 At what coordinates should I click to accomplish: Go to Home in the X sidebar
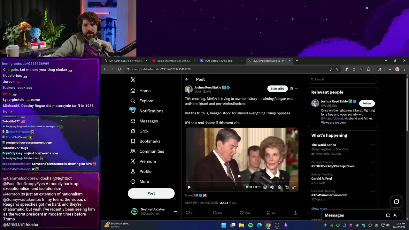[x=140, y=91]
